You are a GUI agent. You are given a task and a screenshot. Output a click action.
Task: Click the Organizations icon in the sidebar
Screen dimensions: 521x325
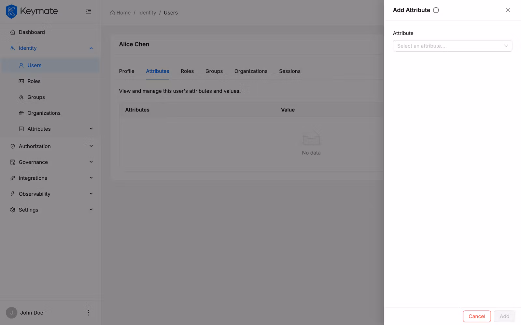(x=21, y=113)
